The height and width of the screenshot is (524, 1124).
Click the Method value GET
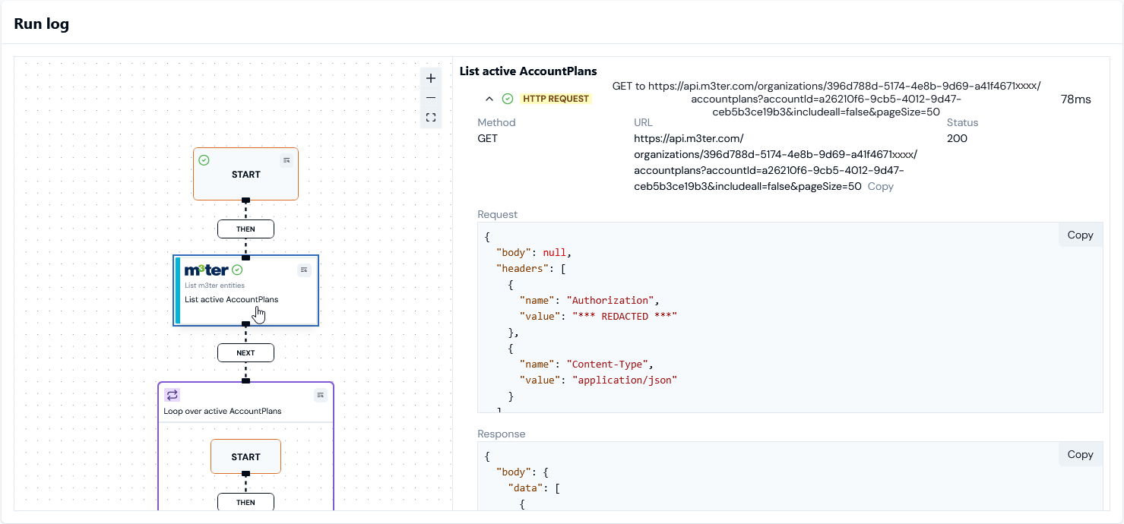488,138
